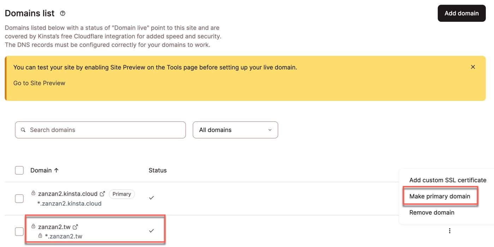This screenshot has width=494, height=247.
Task: Dismiss the yellow Site Preview notice
Action: [x=473, y=67]
